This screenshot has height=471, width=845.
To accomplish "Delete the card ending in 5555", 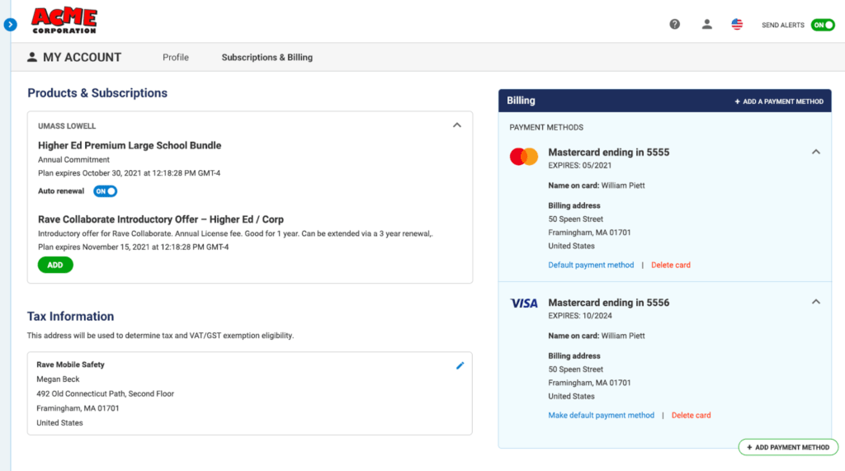I will point(671,266).
